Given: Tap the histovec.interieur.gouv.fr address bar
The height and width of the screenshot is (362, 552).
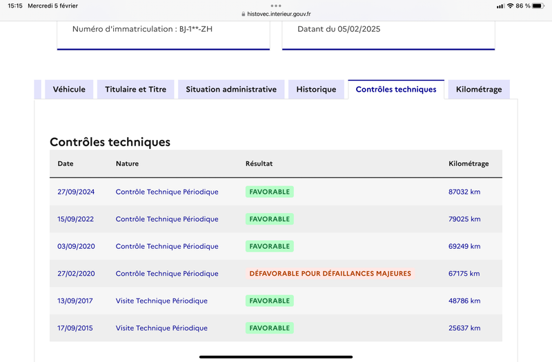Looking at the screenshot, I should [x=276, y=14].
